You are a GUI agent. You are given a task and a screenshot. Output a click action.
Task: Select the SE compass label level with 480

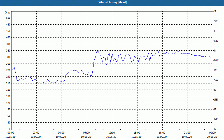pos(216,21)
